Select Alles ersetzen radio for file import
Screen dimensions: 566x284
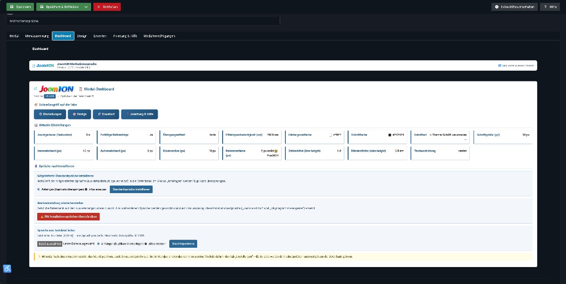(146, 244)
